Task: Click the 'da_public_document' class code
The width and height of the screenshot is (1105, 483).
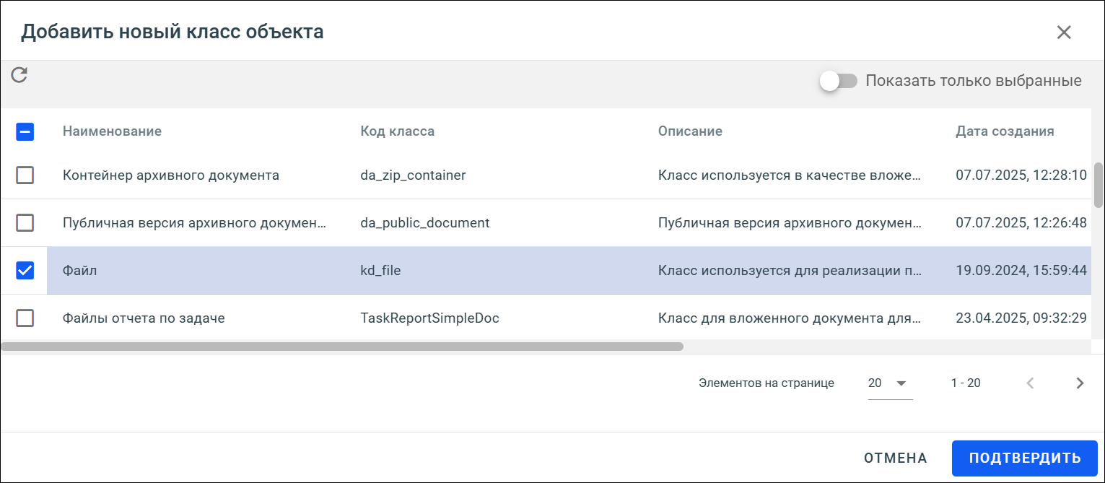Action: click(x=424, y=223)
